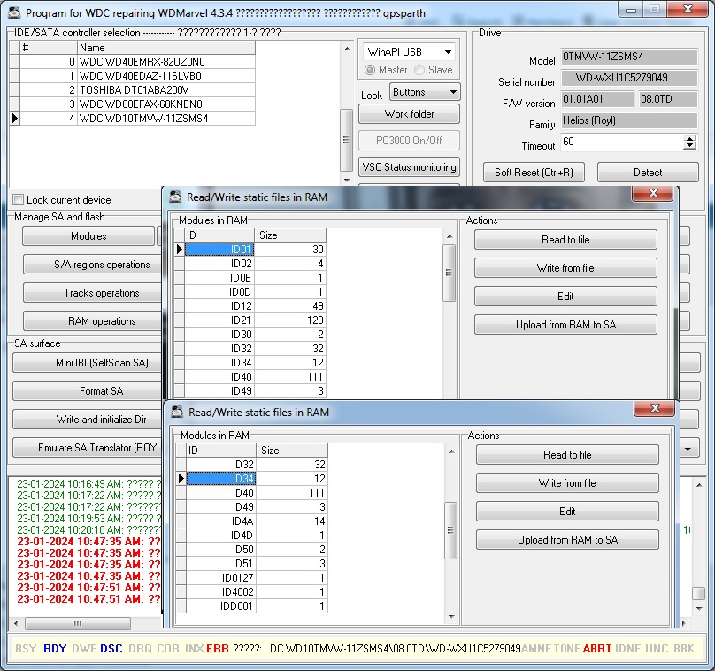Open the Look Buttons dropdown
The height and width of the screenshot is (671, 715).
click(453, 92)
